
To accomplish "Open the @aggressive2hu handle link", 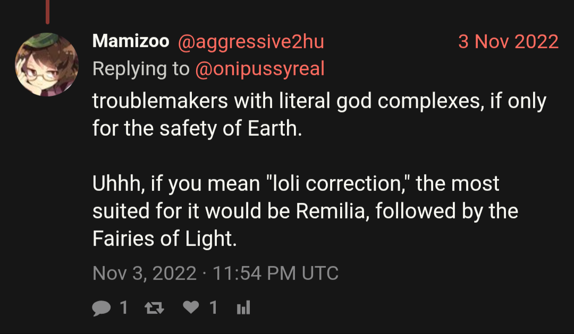I will click(x=250, y=41).
